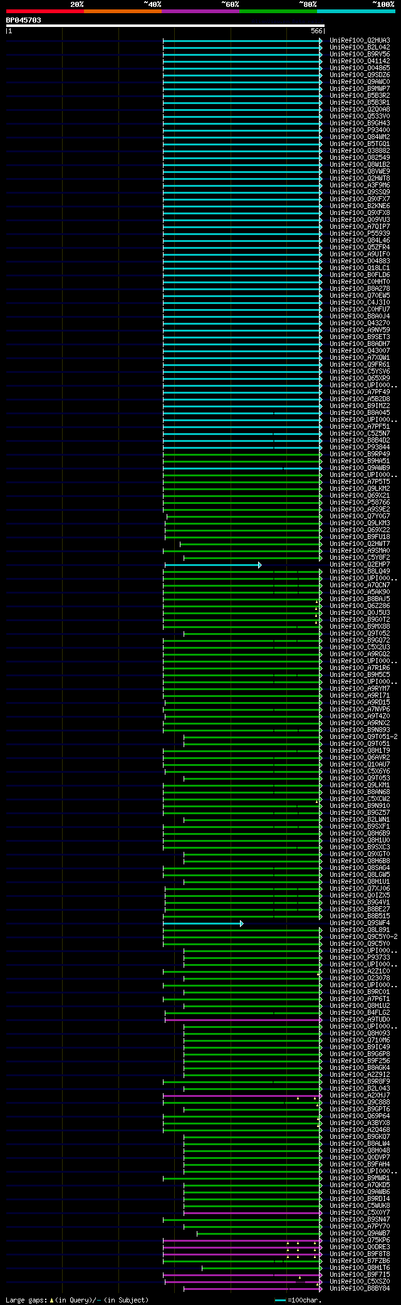Open the UniRef100_P55939 label
Image resolution: width=401 pixels, height=1305 pixels.
coord(360,233)
